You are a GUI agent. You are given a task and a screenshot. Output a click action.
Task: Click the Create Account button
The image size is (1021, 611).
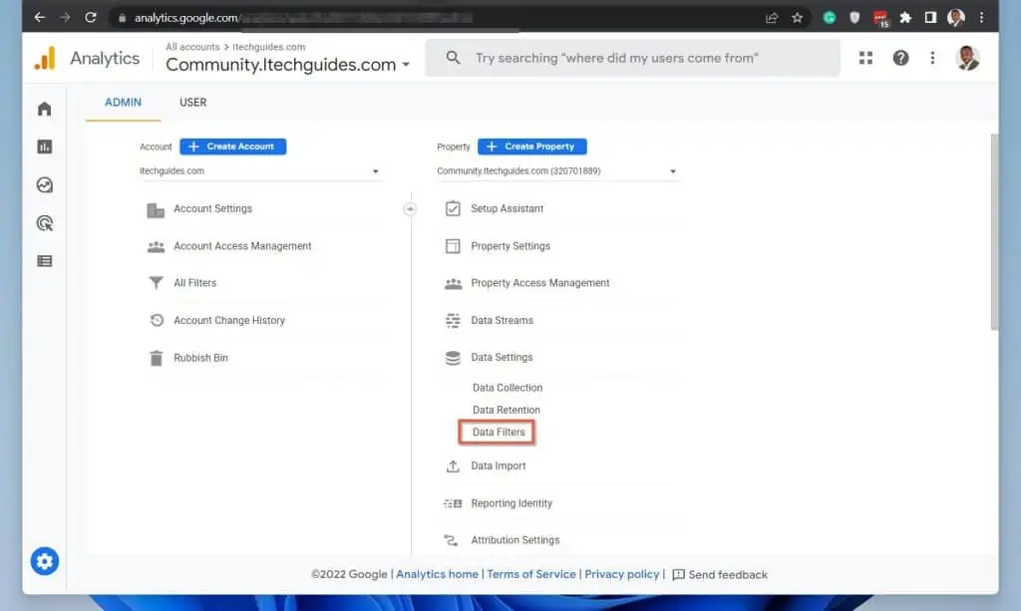(232, 147)
